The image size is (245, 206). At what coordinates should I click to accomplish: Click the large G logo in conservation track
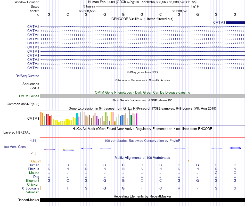(235, 148)
